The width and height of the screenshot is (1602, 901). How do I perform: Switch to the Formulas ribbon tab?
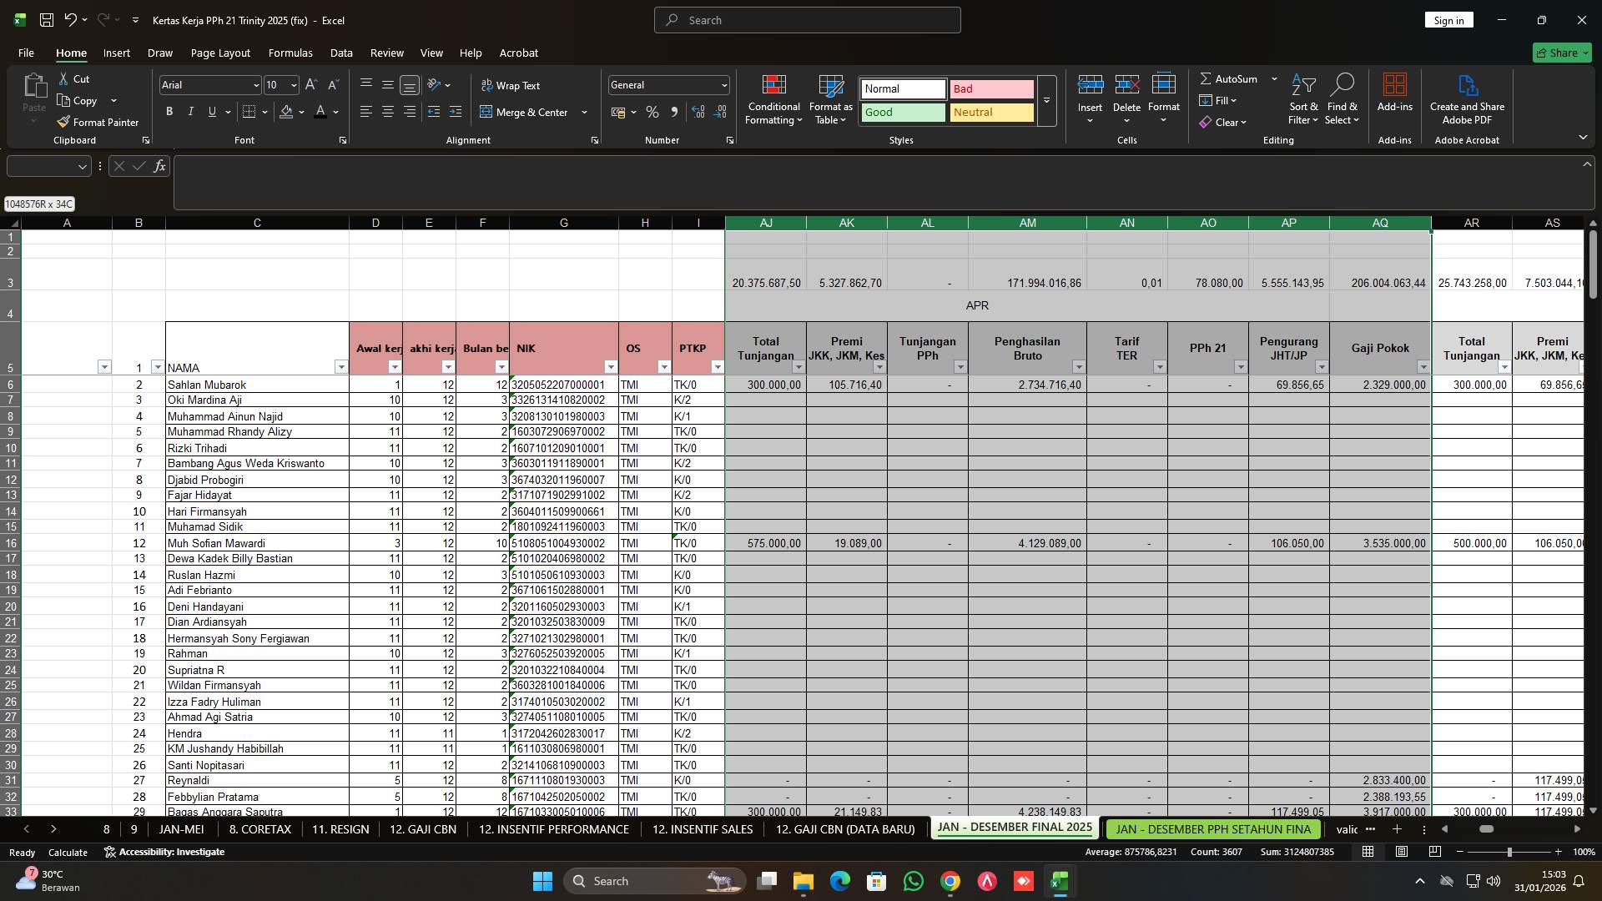tap(290, 53)
